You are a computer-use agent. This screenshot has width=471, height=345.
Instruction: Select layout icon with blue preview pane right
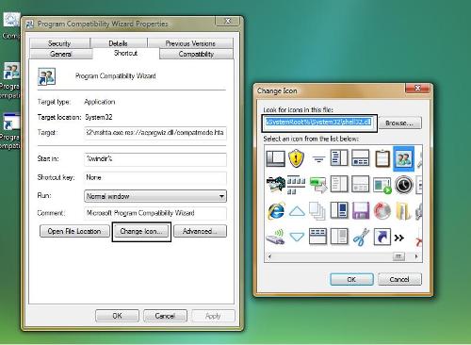[x=339, y=210]
